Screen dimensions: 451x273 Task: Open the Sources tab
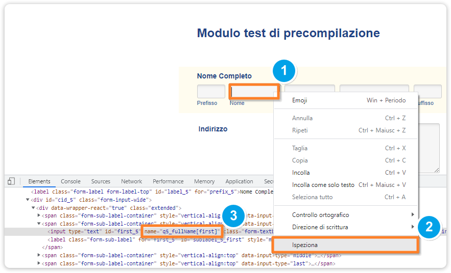101,181
